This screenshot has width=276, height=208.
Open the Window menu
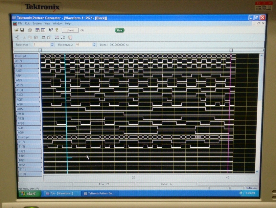(57, 23)
